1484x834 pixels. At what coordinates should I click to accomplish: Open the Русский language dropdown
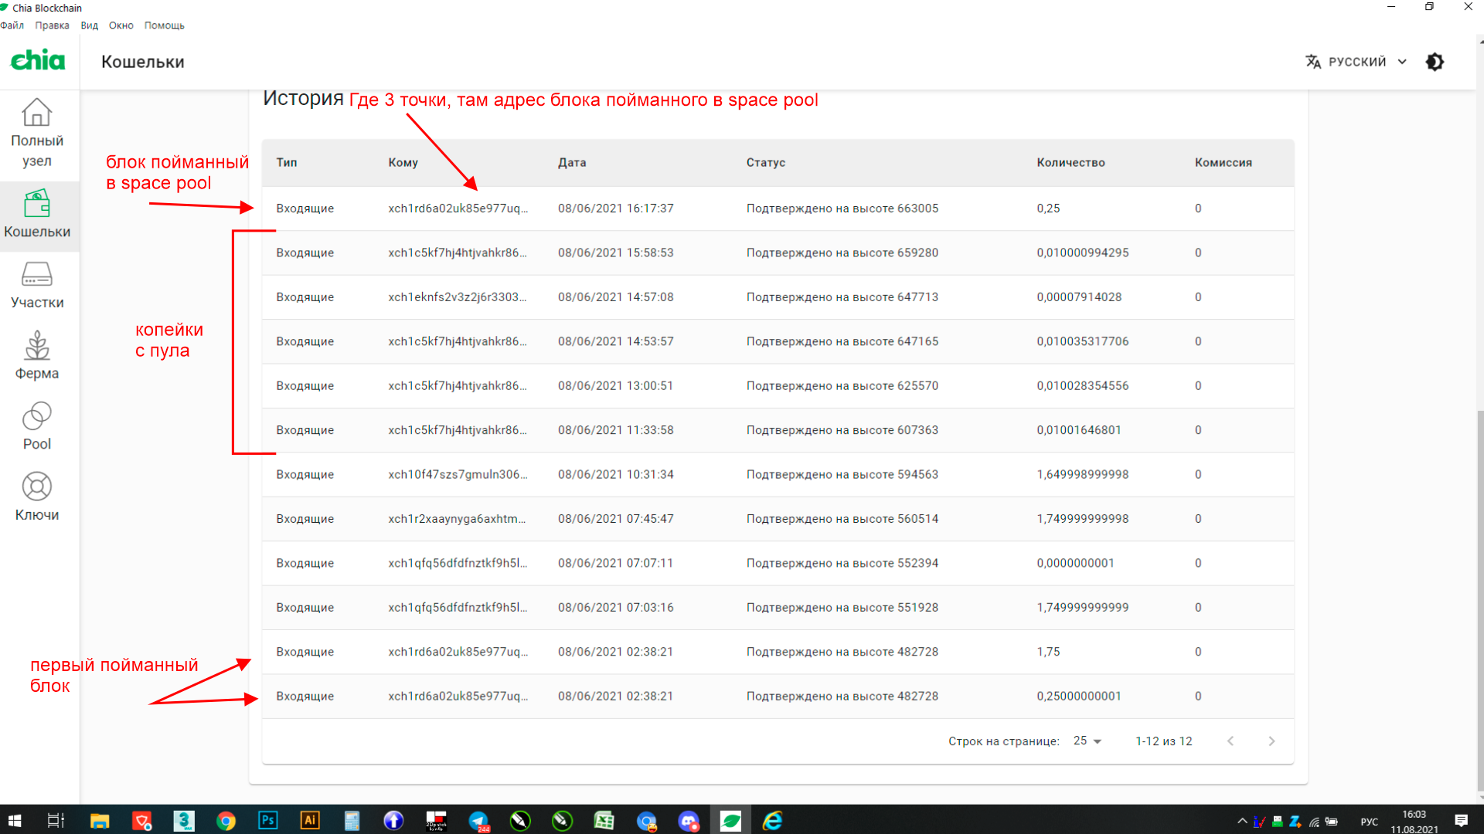point(1356,62)
